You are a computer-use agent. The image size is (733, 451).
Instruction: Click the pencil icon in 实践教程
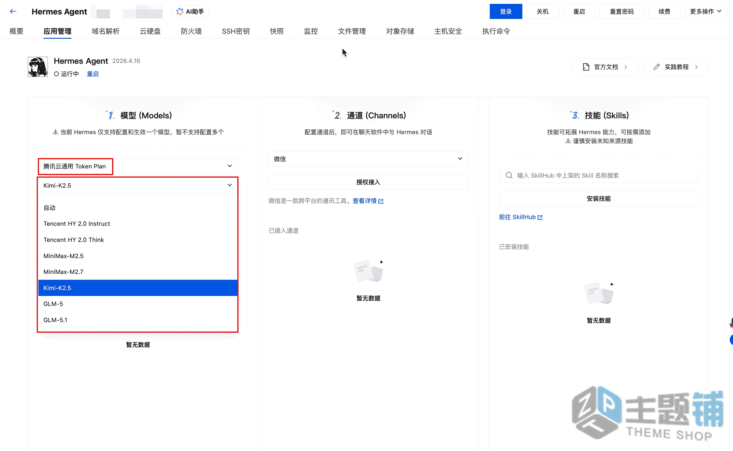coord(656,67)
